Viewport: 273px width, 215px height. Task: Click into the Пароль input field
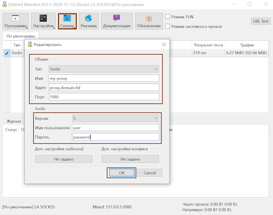[115, 137]
